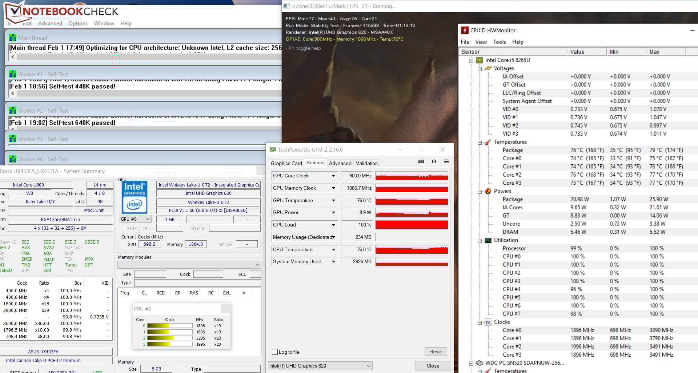Click the Reset button in GPU-Z
Image resolution: width=698 pixels, height=373 pixels.
tap(436, 352)
